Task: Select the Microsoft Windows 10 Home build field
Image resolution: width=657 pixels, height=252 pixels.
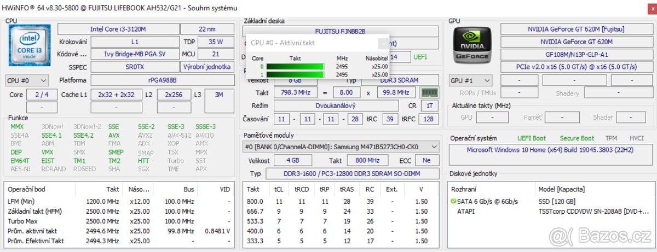Action: pyautogui.click(x=550, y=154)
